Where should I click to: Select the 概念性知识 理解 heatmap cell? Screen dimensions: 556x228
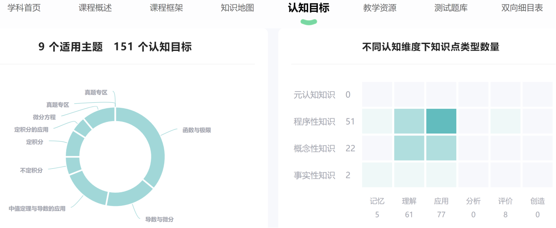click(409, 148)
